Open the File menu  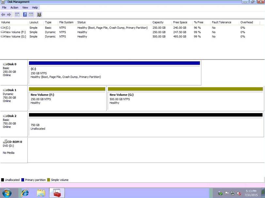(x=4, y=8)
